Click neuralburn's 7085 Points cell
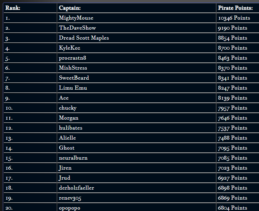Viewport: 259px width, 211px height. pos(232,158)
